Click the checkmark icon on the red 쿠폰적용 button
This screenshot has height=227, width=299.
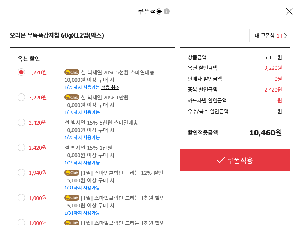click(x=221, y=160)
